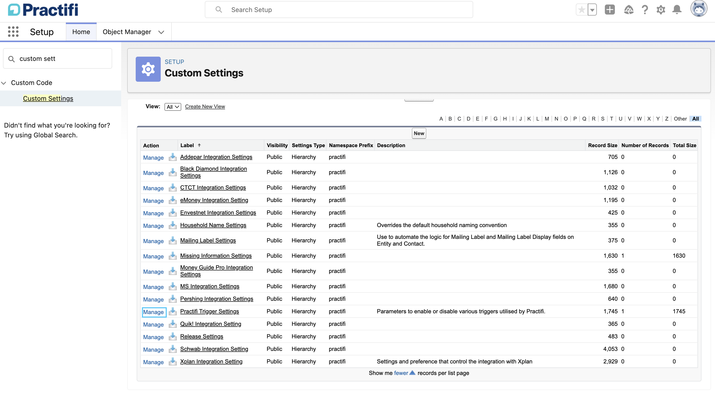Image resolution: width=715 pixels, height=393 pixels.
Task: Click the Visibility column header
Action: (x=277, y=145)
